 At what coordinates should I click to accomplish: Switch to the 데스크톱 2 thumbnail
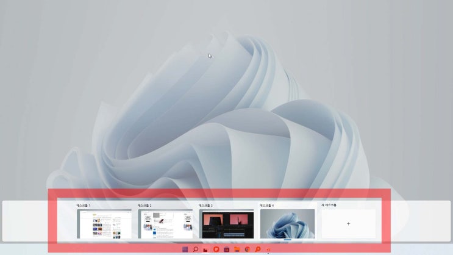point(165,224)
